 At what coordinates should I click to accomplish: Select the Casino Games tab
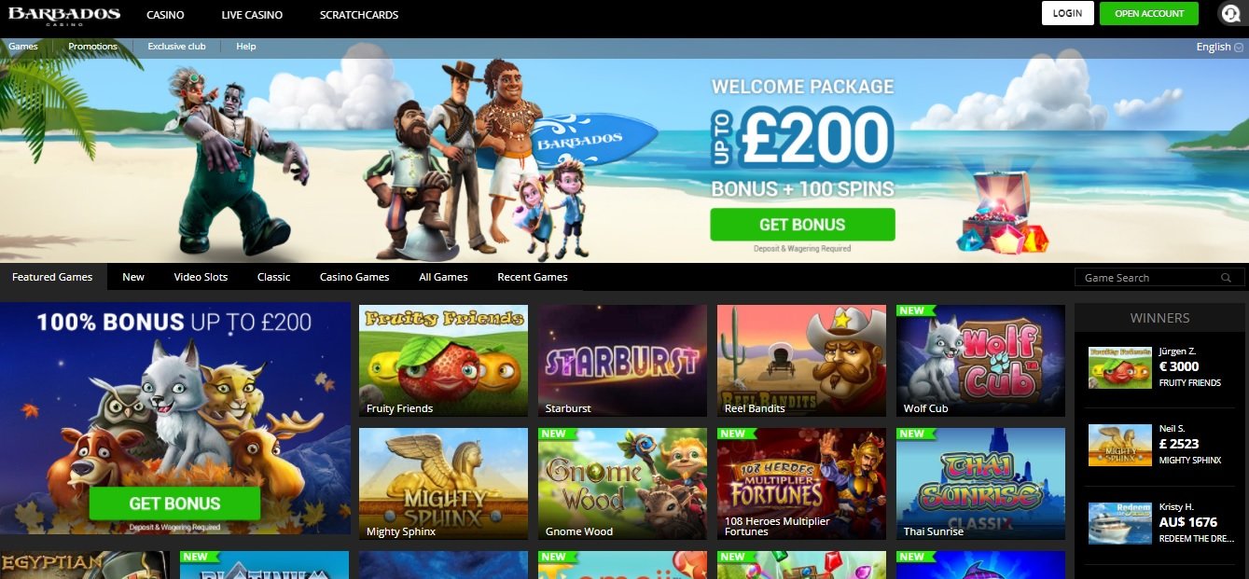(354, 277)
